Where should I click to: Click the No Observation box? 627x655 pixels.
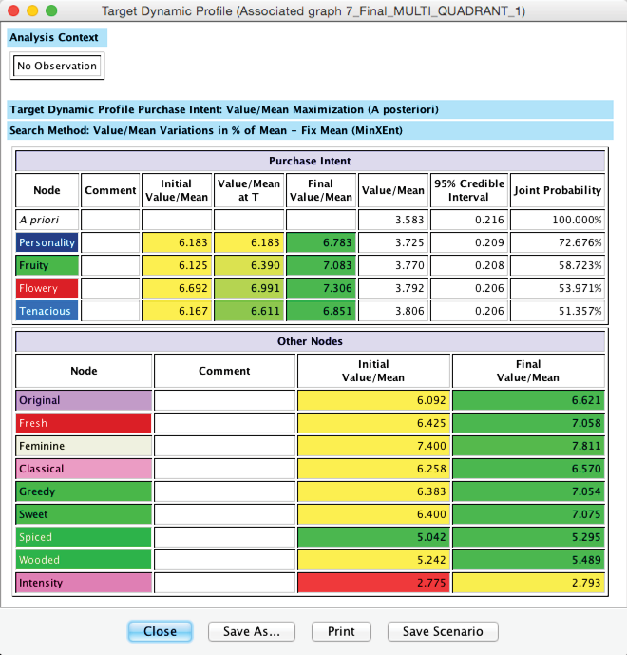click(57, 67)
